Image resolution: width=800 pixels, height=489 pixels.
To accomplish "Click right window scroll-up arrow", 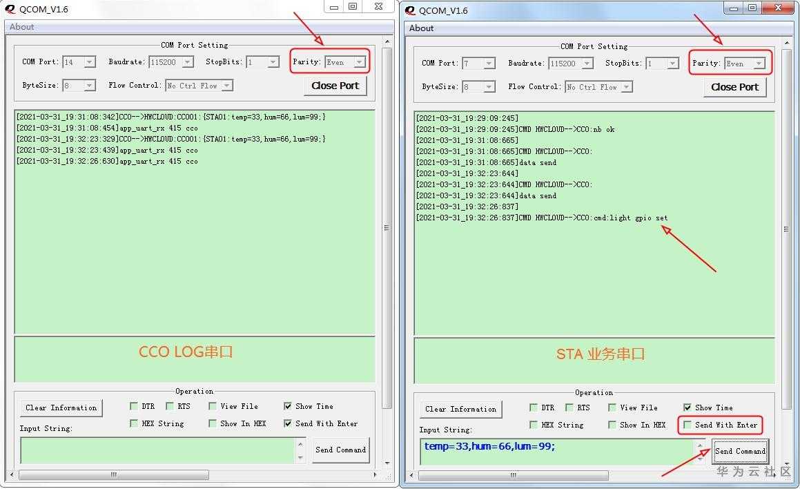I will [787, 43].
